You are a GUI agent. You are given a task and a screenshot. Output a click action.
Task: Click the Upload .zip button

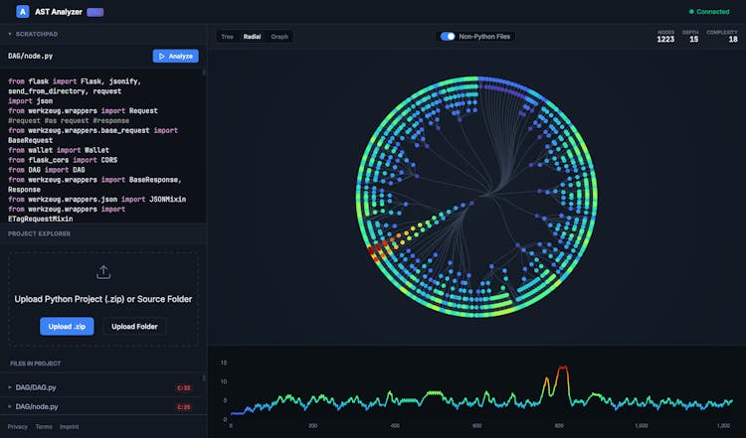(67, 326)
